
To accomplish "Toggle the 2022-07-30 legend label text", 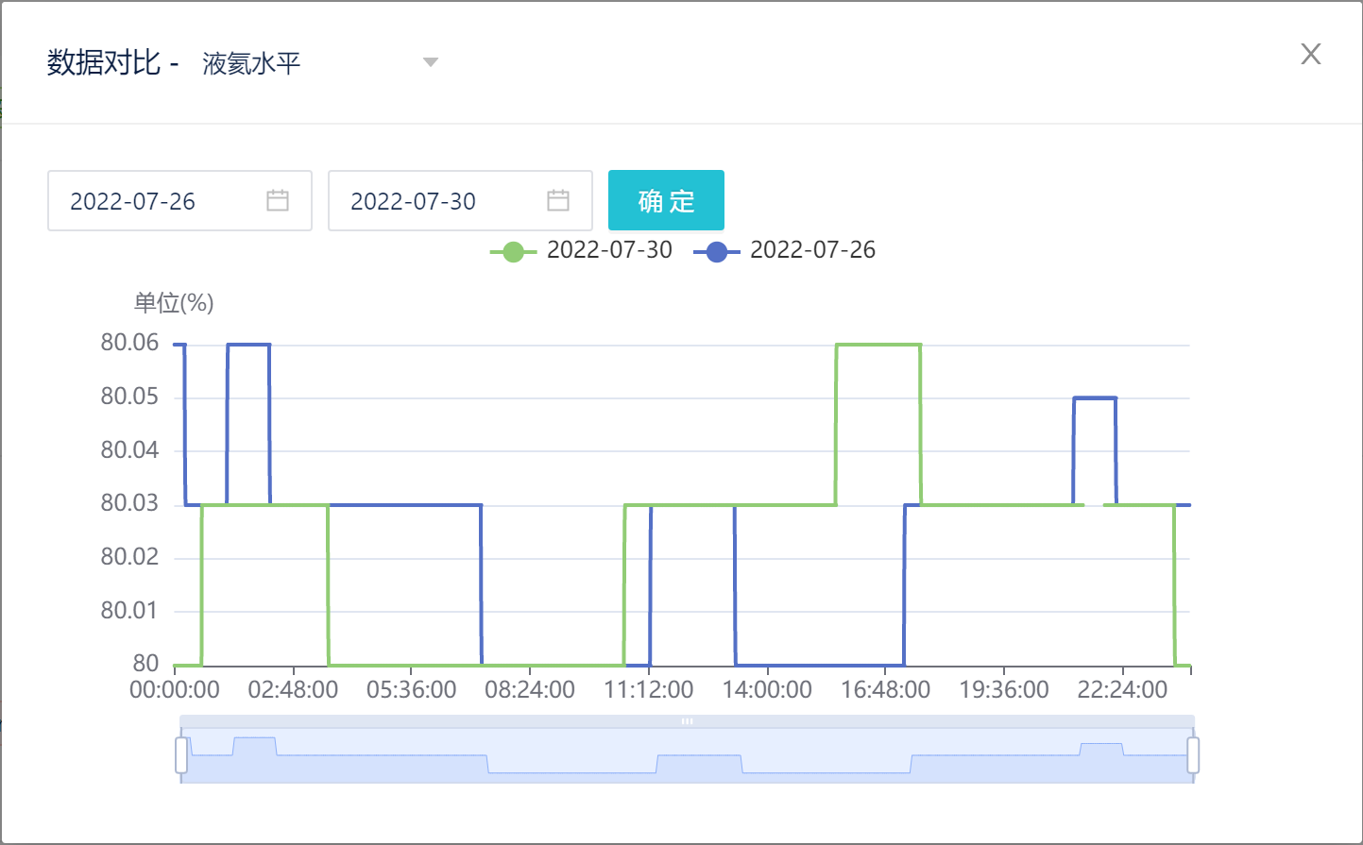I will (x=609, y=250).
